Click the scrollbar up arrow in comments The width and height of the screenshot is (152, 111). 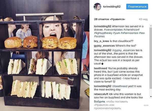pos(151,26)
